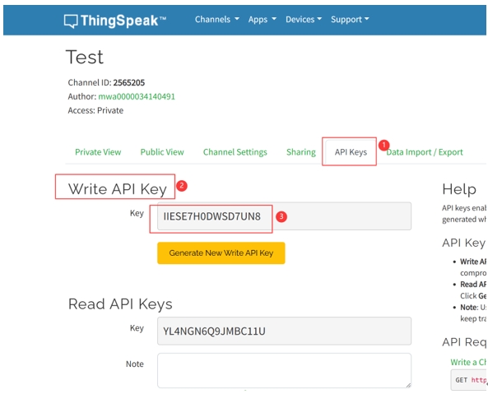Open the Support dropdown menu
488x394 pixels.
coord(350,19)
